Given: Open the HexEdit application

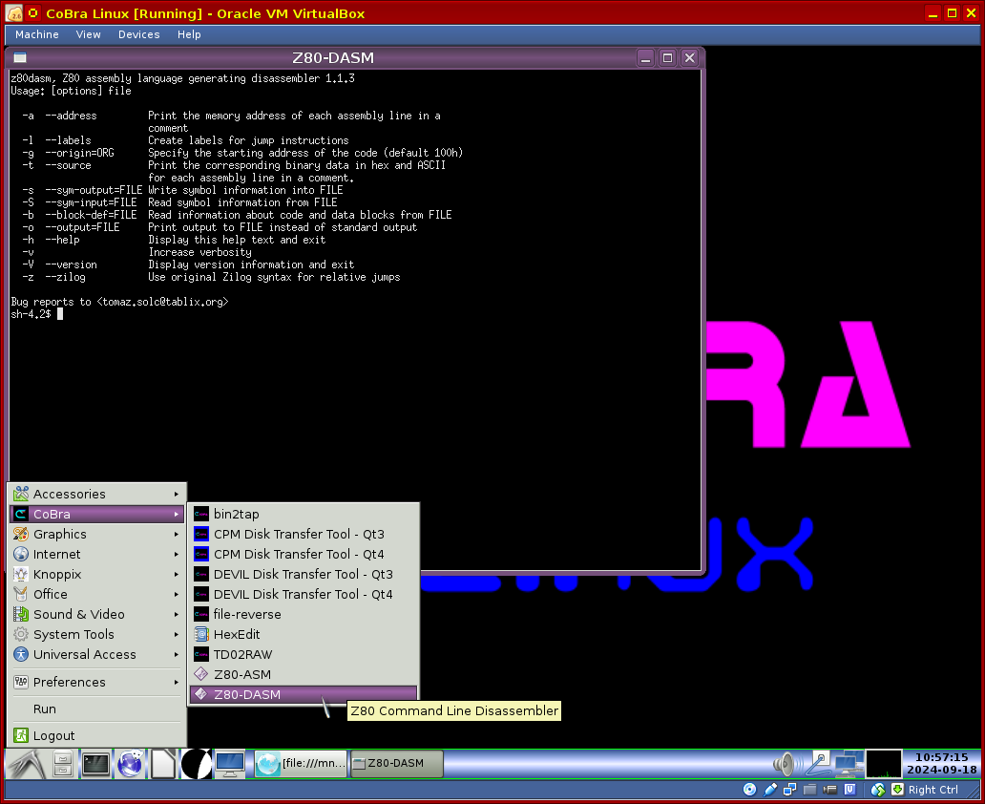Looking at the screenshot, I should pos(236,634).
